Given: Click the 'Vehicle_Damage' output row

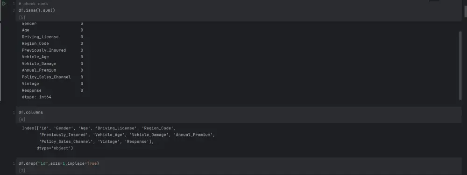Looking at the screenshot, I should pyautogui.click(x=52, y=63).
